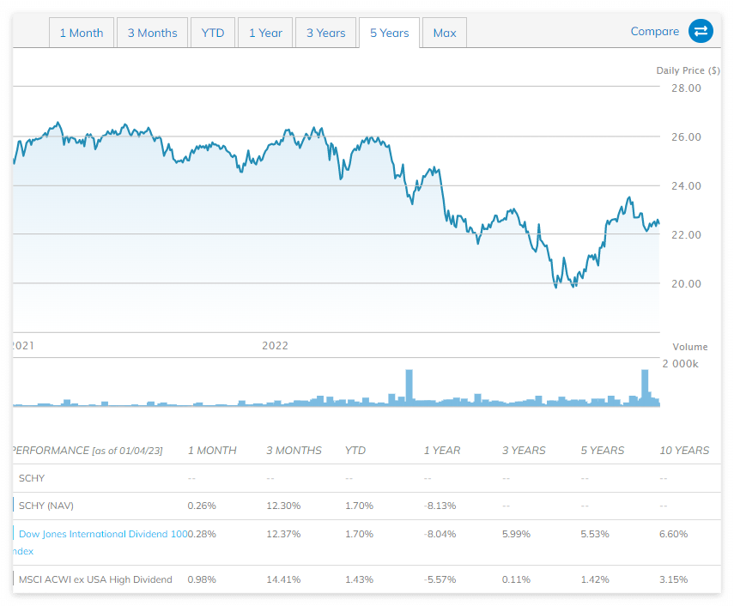Select the YTD column header in table

tap(355, 451)
